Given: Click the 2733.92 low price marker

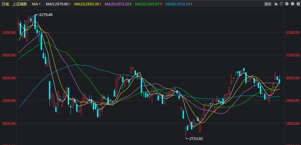Looking at the screenshot, I should coord(196,138).
